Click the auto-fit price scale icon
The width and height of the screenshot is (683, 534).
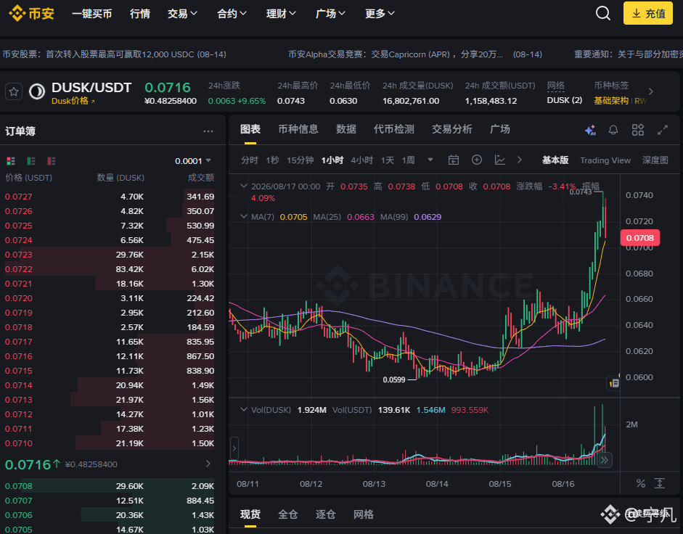coord(660,483)
